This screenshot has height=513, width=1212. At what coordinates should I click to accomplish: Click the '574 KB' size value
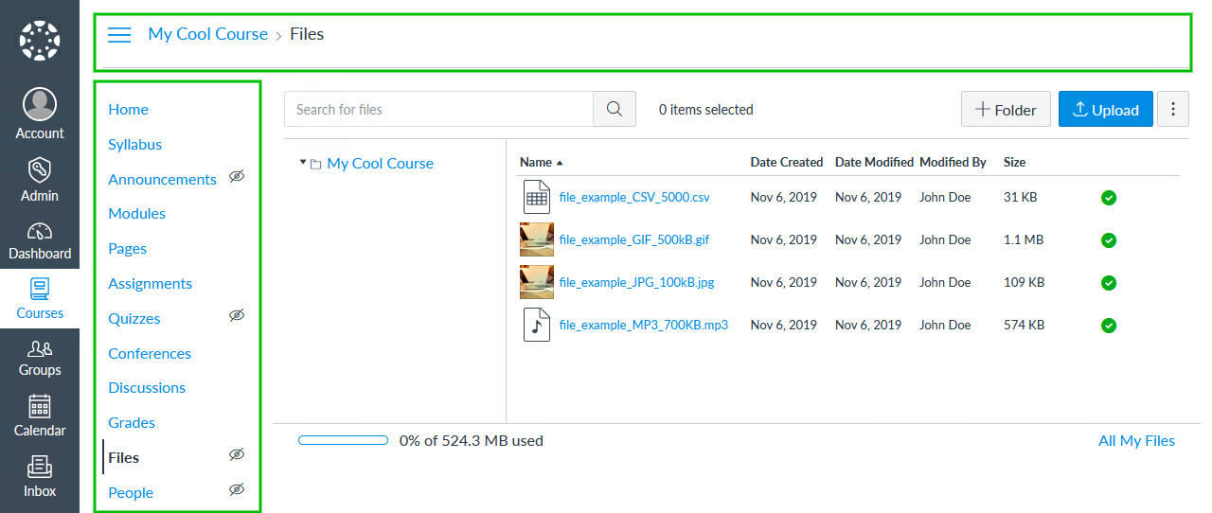point(1025,325)
